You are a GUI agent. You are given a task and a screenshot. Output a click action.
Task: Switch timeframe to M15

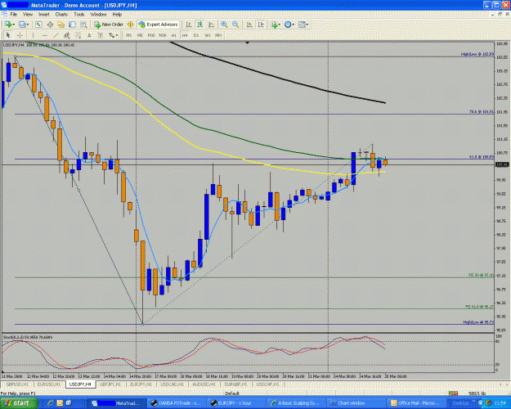(151, 35)
